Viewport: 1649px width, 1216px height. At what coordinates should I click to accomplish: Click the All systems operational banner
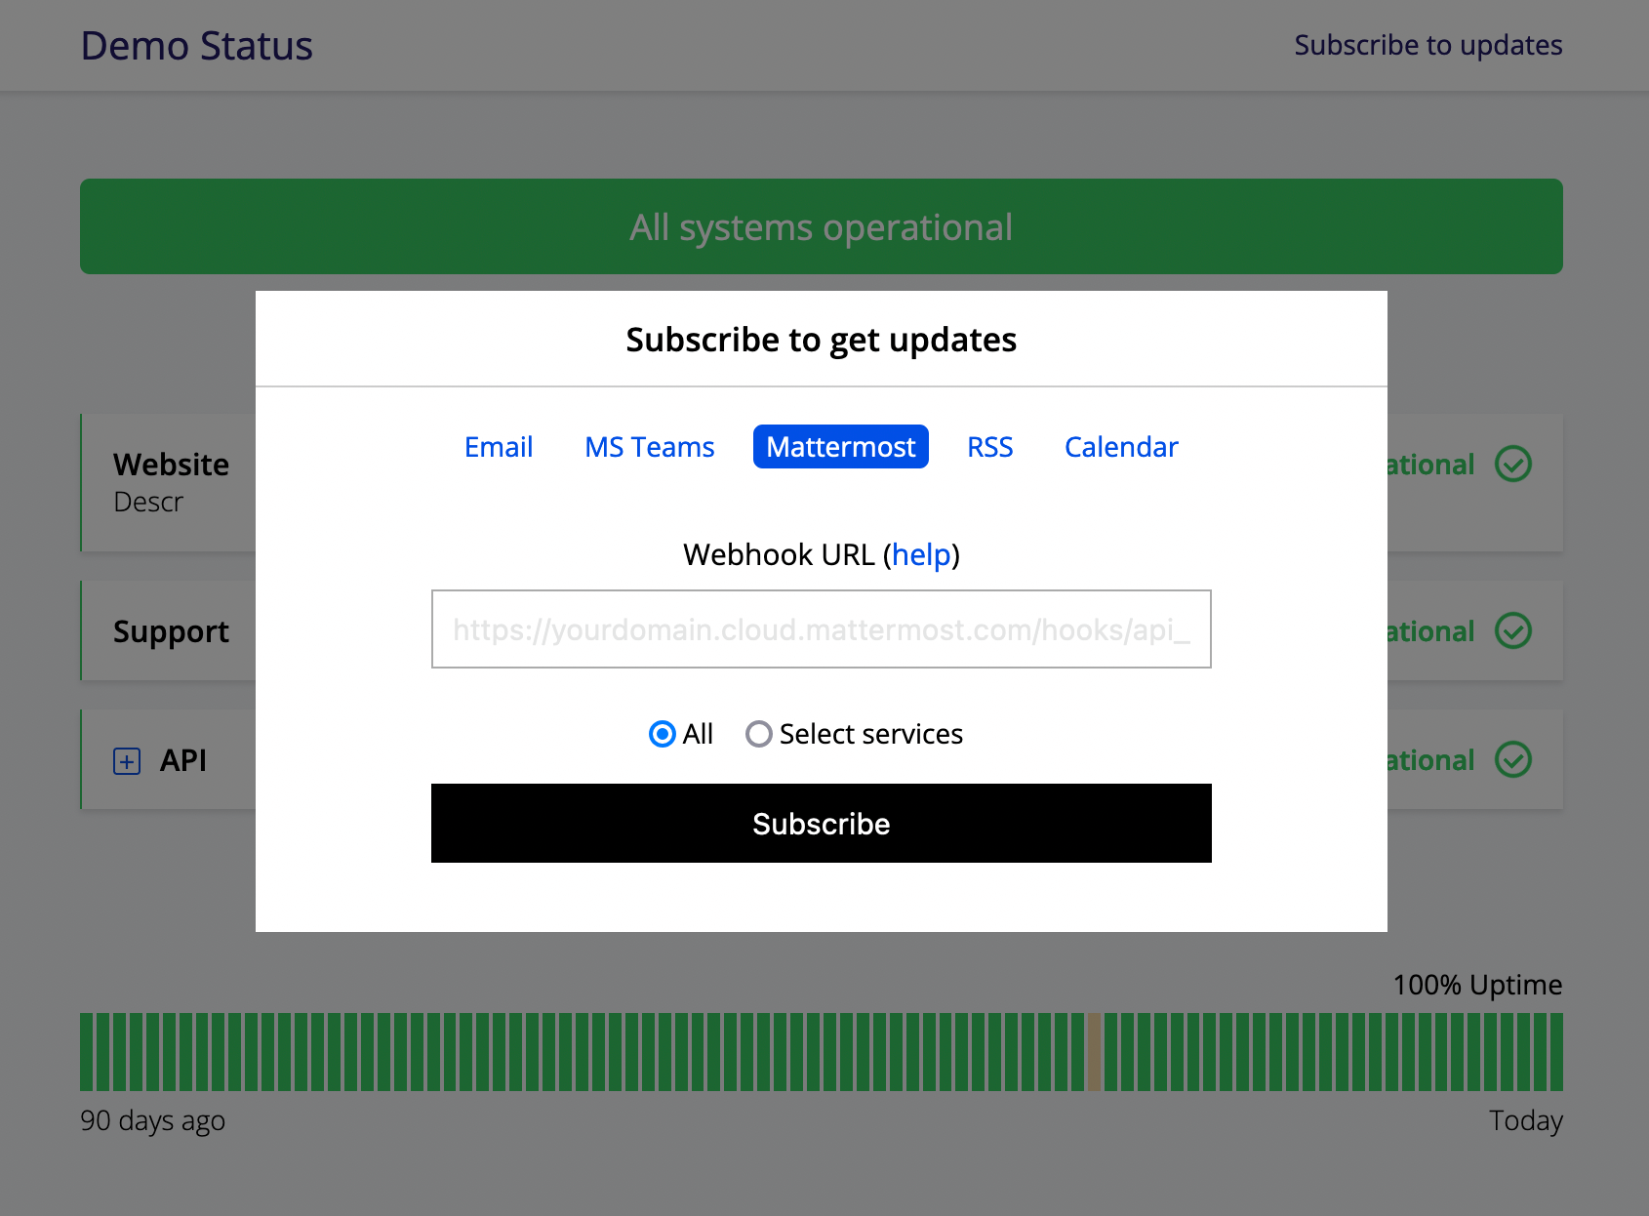(822, 226)
